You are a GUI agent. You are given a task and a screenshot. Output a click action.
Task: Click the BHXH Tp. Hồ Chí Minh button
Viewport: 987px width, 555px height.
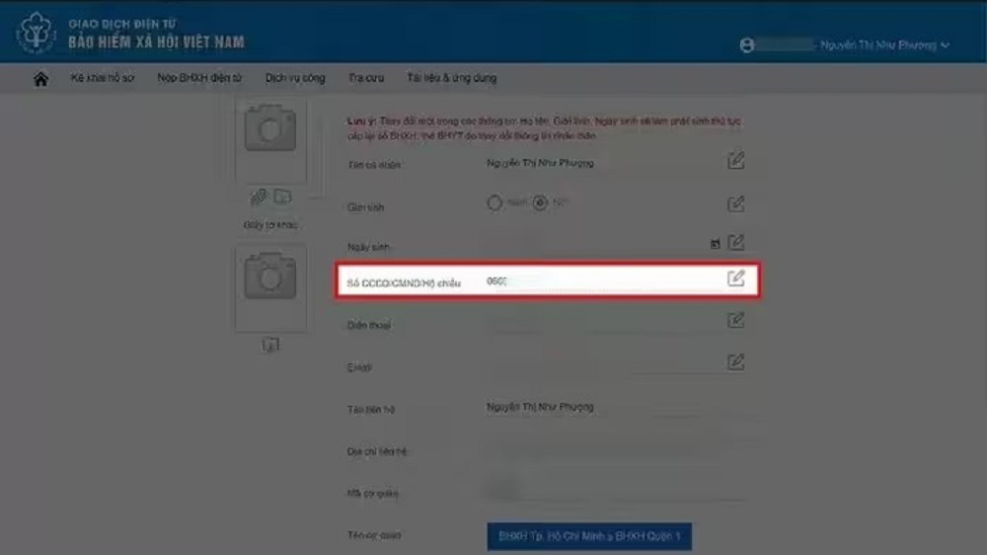point(589,536)
